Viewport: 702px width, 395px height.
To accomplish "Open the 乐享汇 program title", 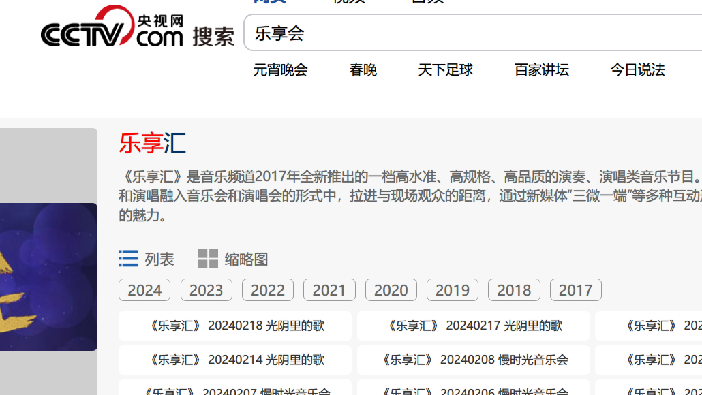I will click(152, 143).
